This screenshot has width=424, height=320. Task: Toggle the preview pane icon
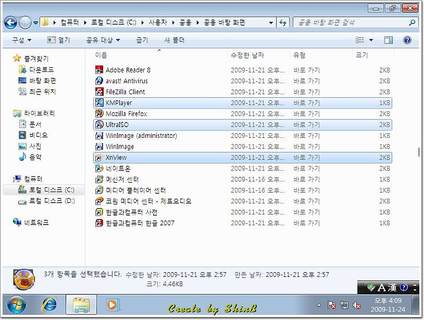click(389, 40)
